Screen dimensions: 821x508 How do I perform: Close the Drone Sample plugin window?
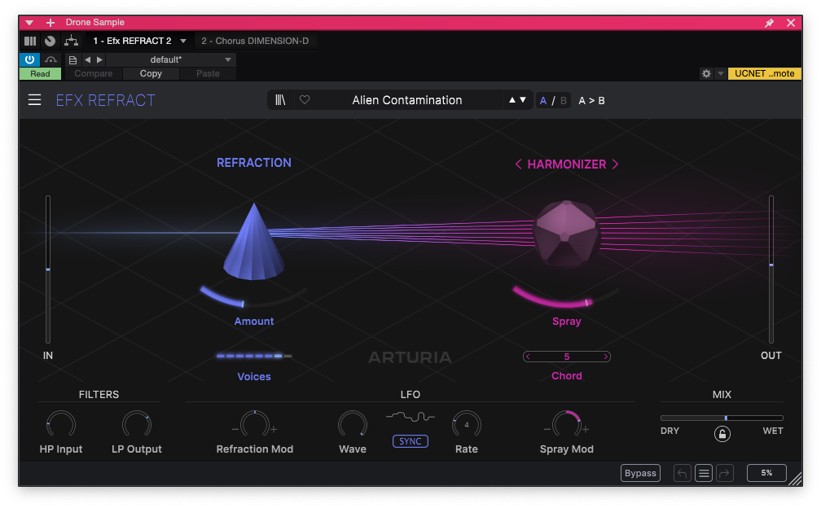click(791, 23)
